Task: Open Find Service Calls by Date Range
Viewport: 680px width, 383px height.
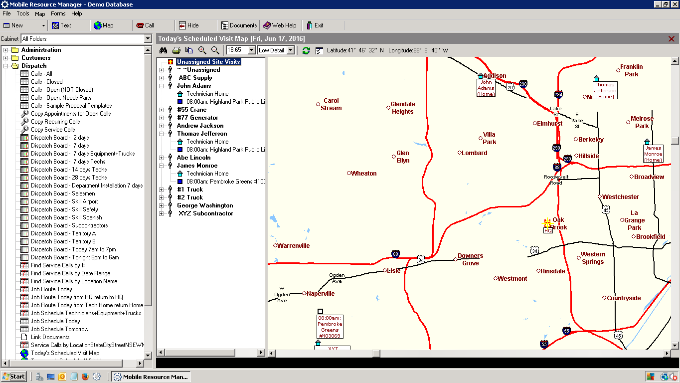Action: (70, 273)
